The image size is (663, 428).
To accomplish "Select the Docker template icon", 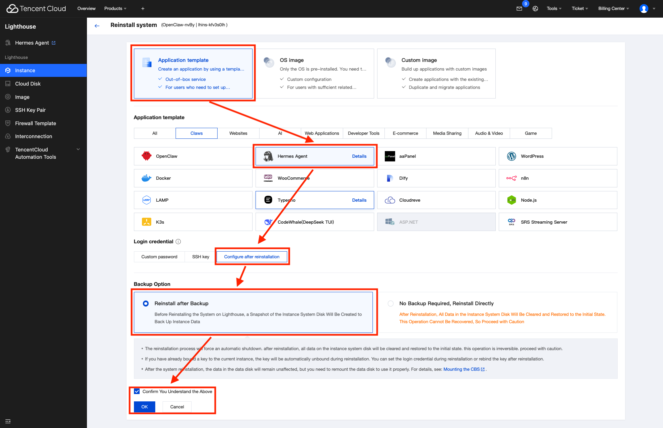I will pyautogui.click(x=147, y=178).
